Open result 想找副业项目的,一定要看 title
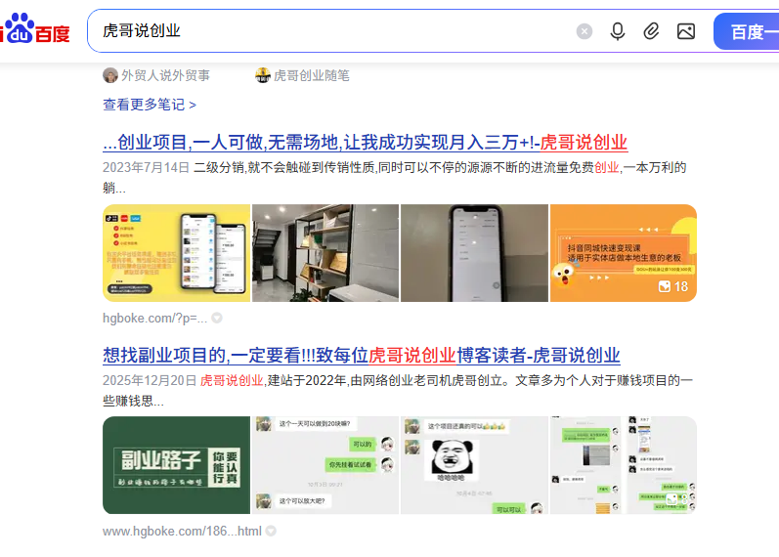Screen dimensions: 779x557 click(362, 356)
